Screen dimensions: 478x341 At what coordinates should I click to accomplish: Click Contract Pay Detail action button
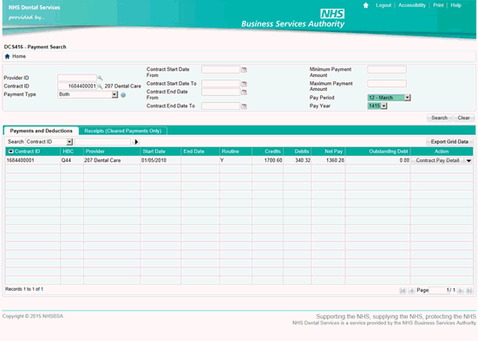click(x=437, y=160)
